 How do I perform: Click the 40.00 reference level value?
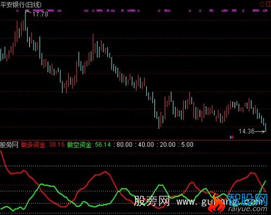146,144
